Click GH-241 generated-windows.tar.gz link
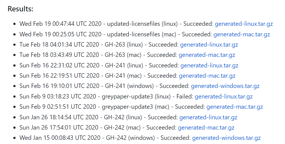The height and width of the screenshot is (144, 285). 225,86
